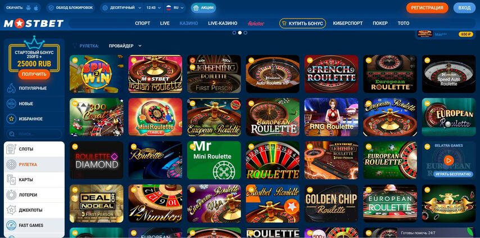
Task: Select the Cards category icon
Action: (x=11, y=179)
